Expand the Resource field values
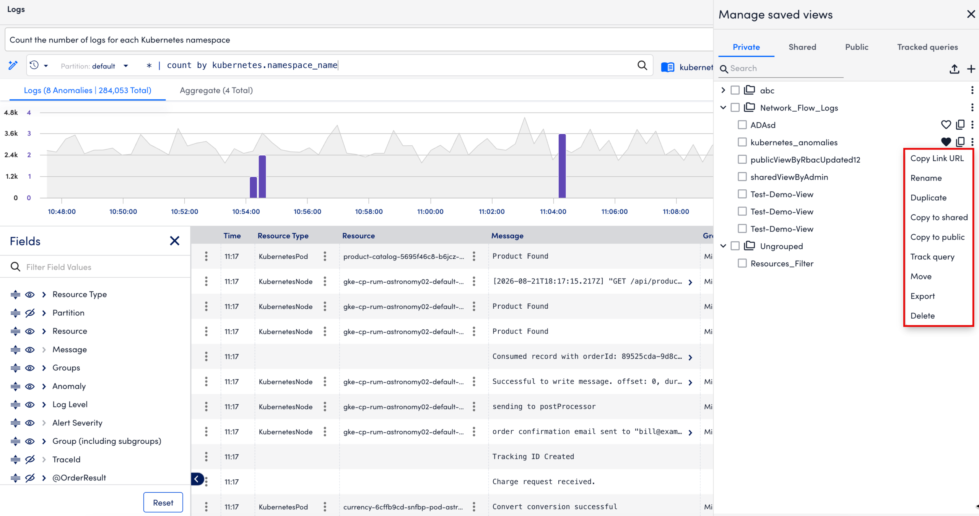Screen dimensions: 979x516 (44, 331)
